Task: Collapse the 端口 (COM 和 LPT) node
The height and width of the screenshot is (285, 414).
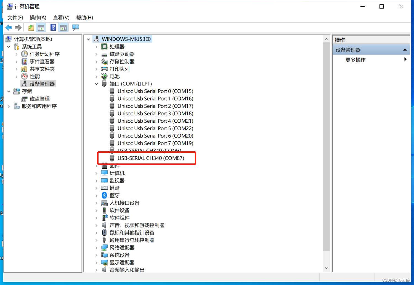Action: pos(96,84)
